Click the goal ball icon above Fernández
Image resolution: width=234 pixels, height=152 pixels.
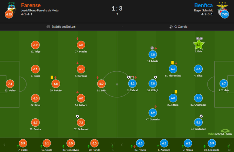coord(201,116)
